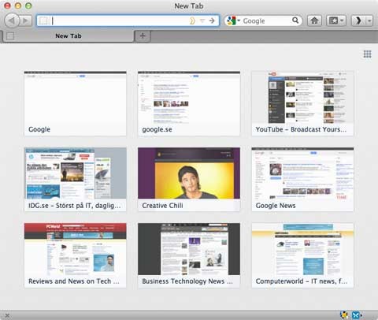Open the Favorites star button
Viewport: 378px width, 320px height.
333,20
